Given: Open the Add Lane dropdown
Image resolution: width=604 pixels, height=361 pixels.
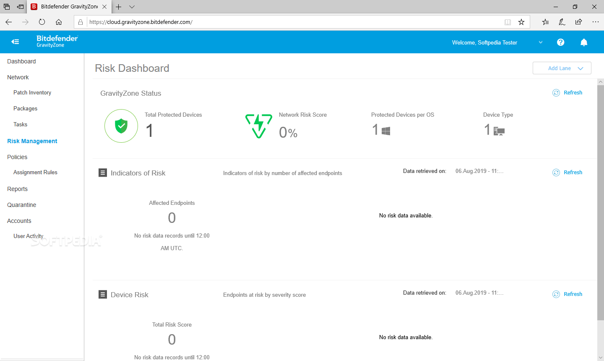Looking at the screenshot, I should pos(562,68).
